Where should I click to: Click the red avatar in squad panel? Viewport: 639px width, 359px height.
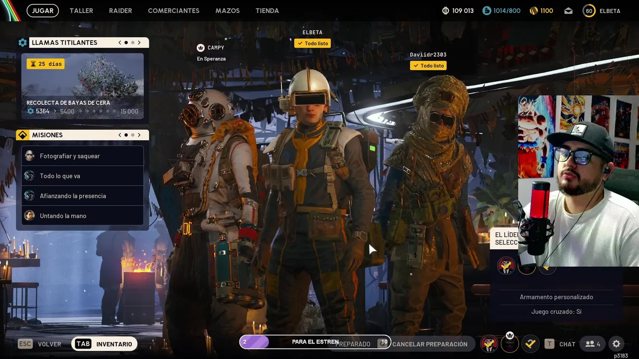[506, 266]
